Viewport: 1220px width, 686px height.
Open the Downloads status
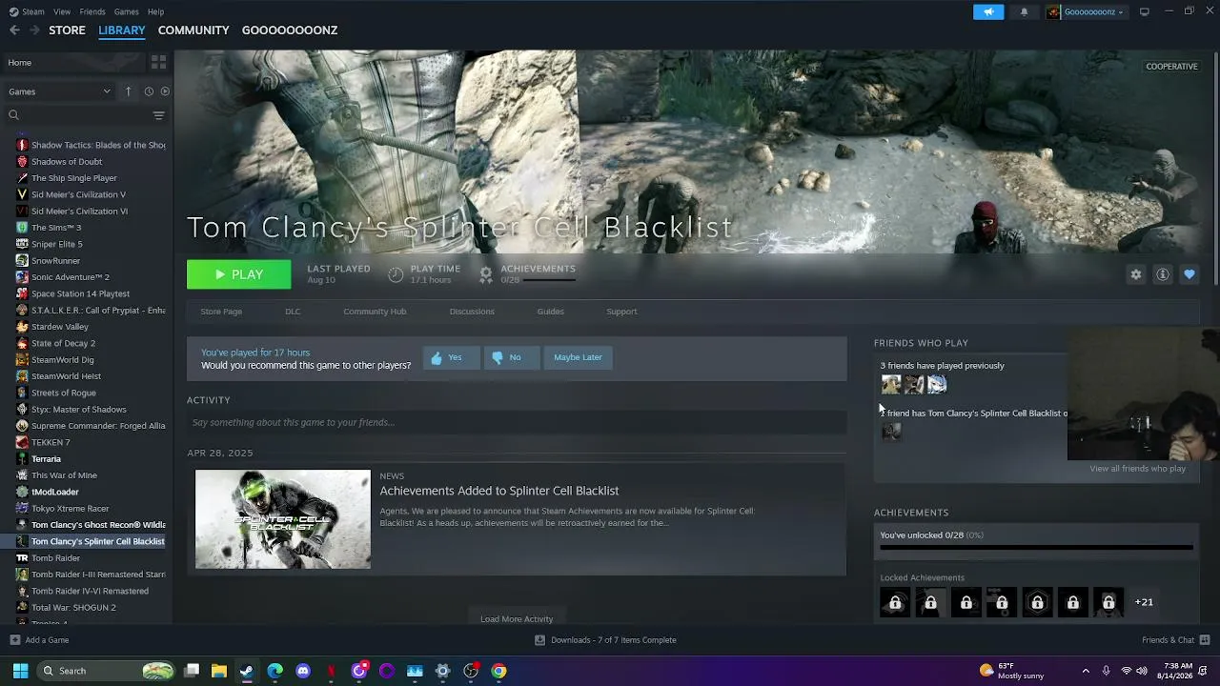tap(606, 640)
